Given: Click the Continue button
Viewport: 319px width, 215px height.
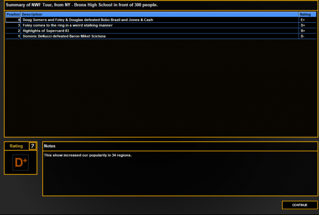Looking at the screenshot, I should click(x=300, y=205).
